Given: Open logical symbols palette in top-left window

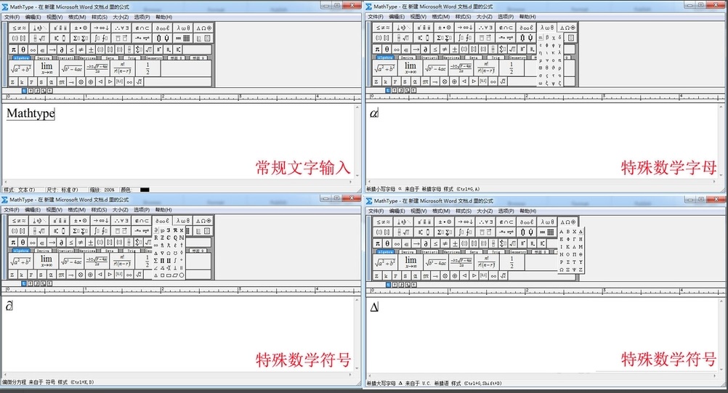Looking at the screenshot, I should [121, 28].
